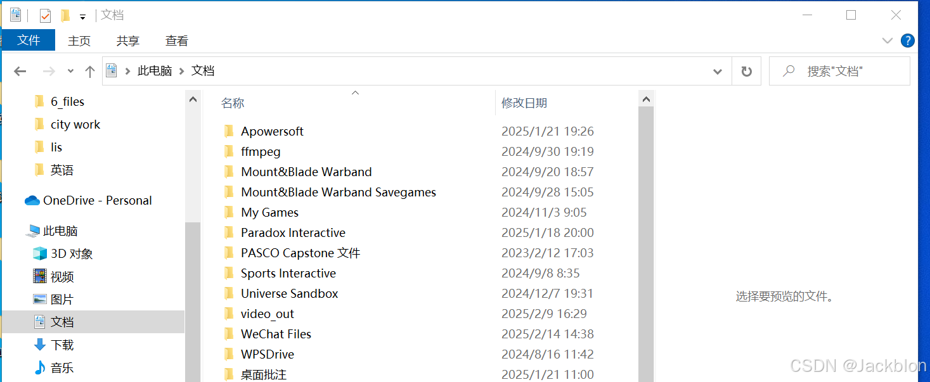Click the search 文档 input box
This screenshot has width=930, height=382.
tap(839, 72)
